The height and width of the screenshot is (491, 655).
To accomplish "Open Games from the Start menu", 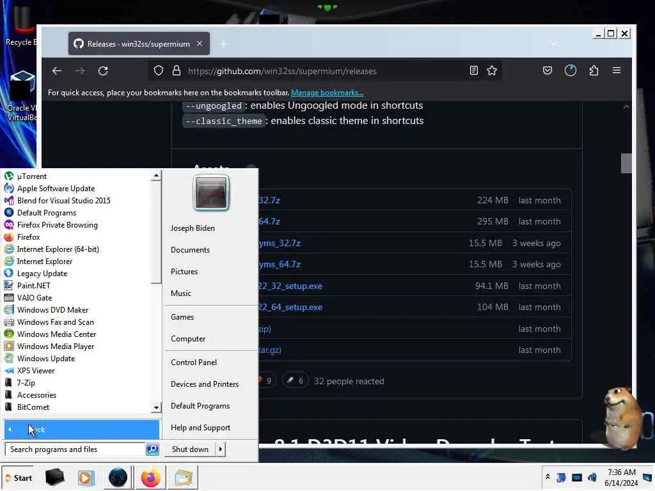I will coord(182,317).
